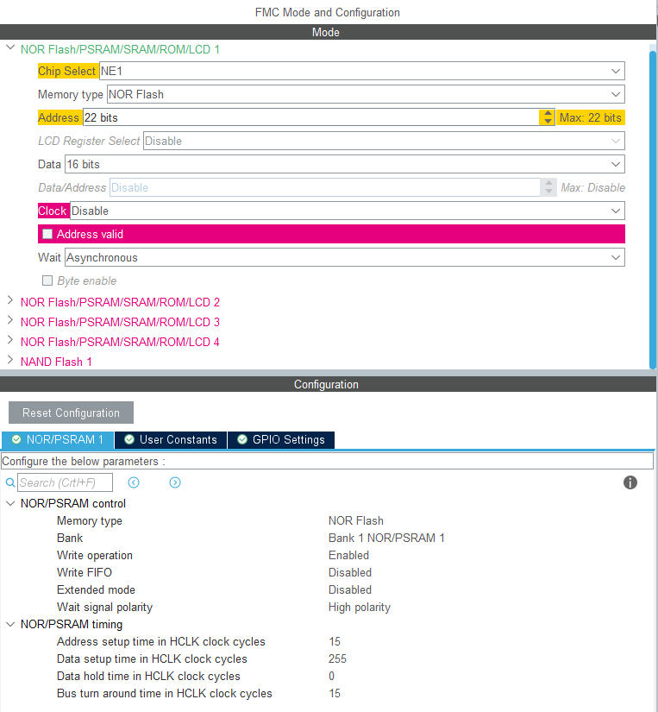Click the Mode section header
The width and height of the screenshot is (658, 712).
coord(326,32)
